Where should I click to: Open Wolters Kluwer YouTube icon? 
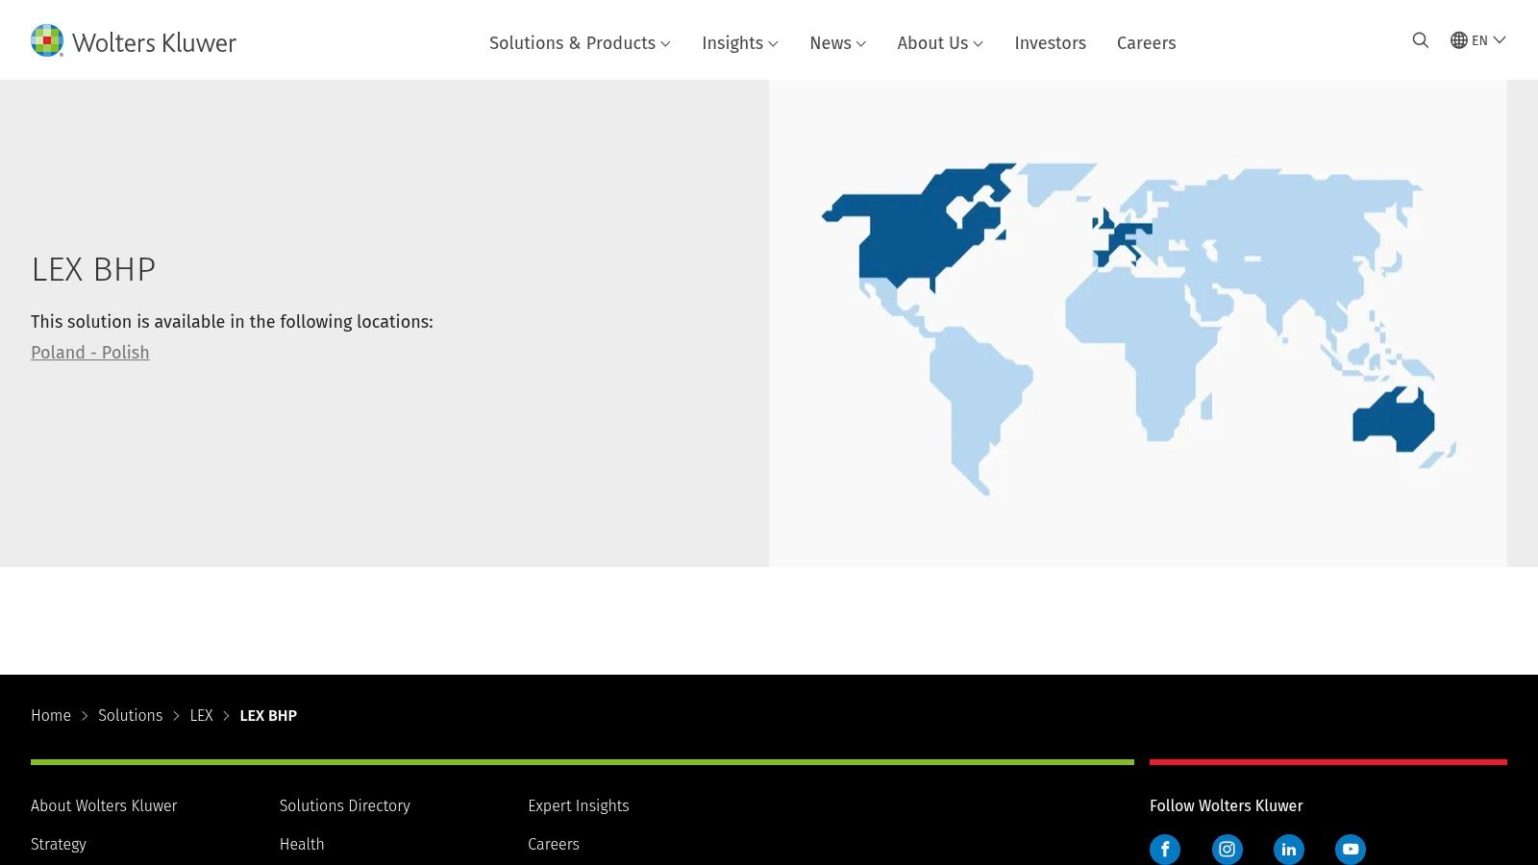click(x=1351, y=850)
